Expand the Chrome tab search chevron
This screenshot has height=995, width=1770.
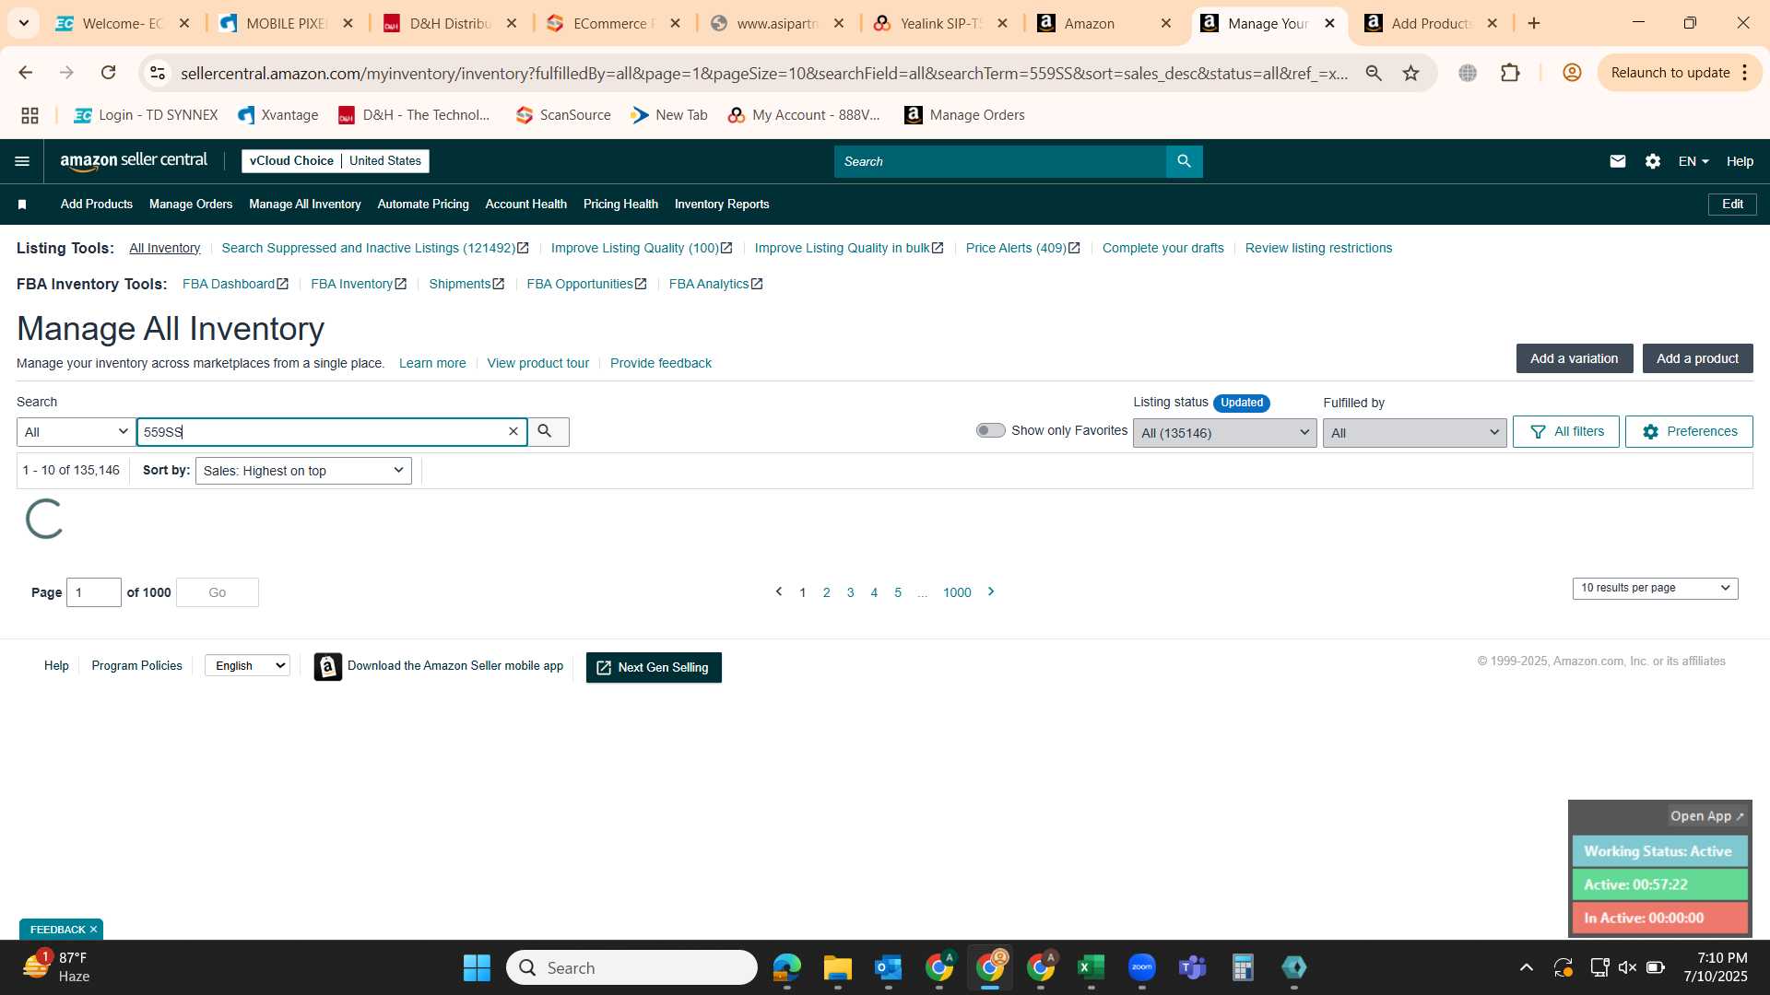coord(23,23)
